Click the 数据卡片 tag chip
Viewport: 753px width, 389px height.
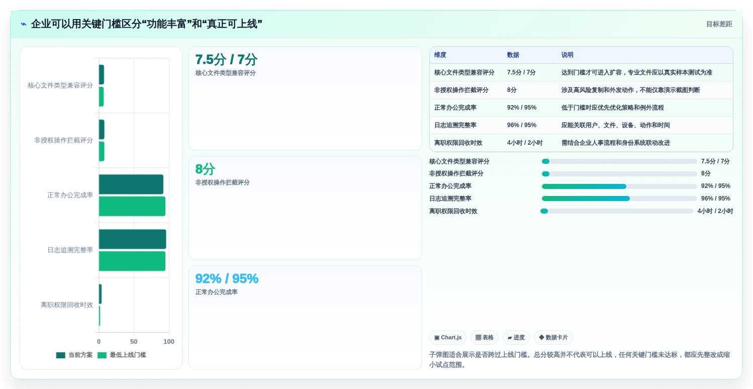[553, 338]
